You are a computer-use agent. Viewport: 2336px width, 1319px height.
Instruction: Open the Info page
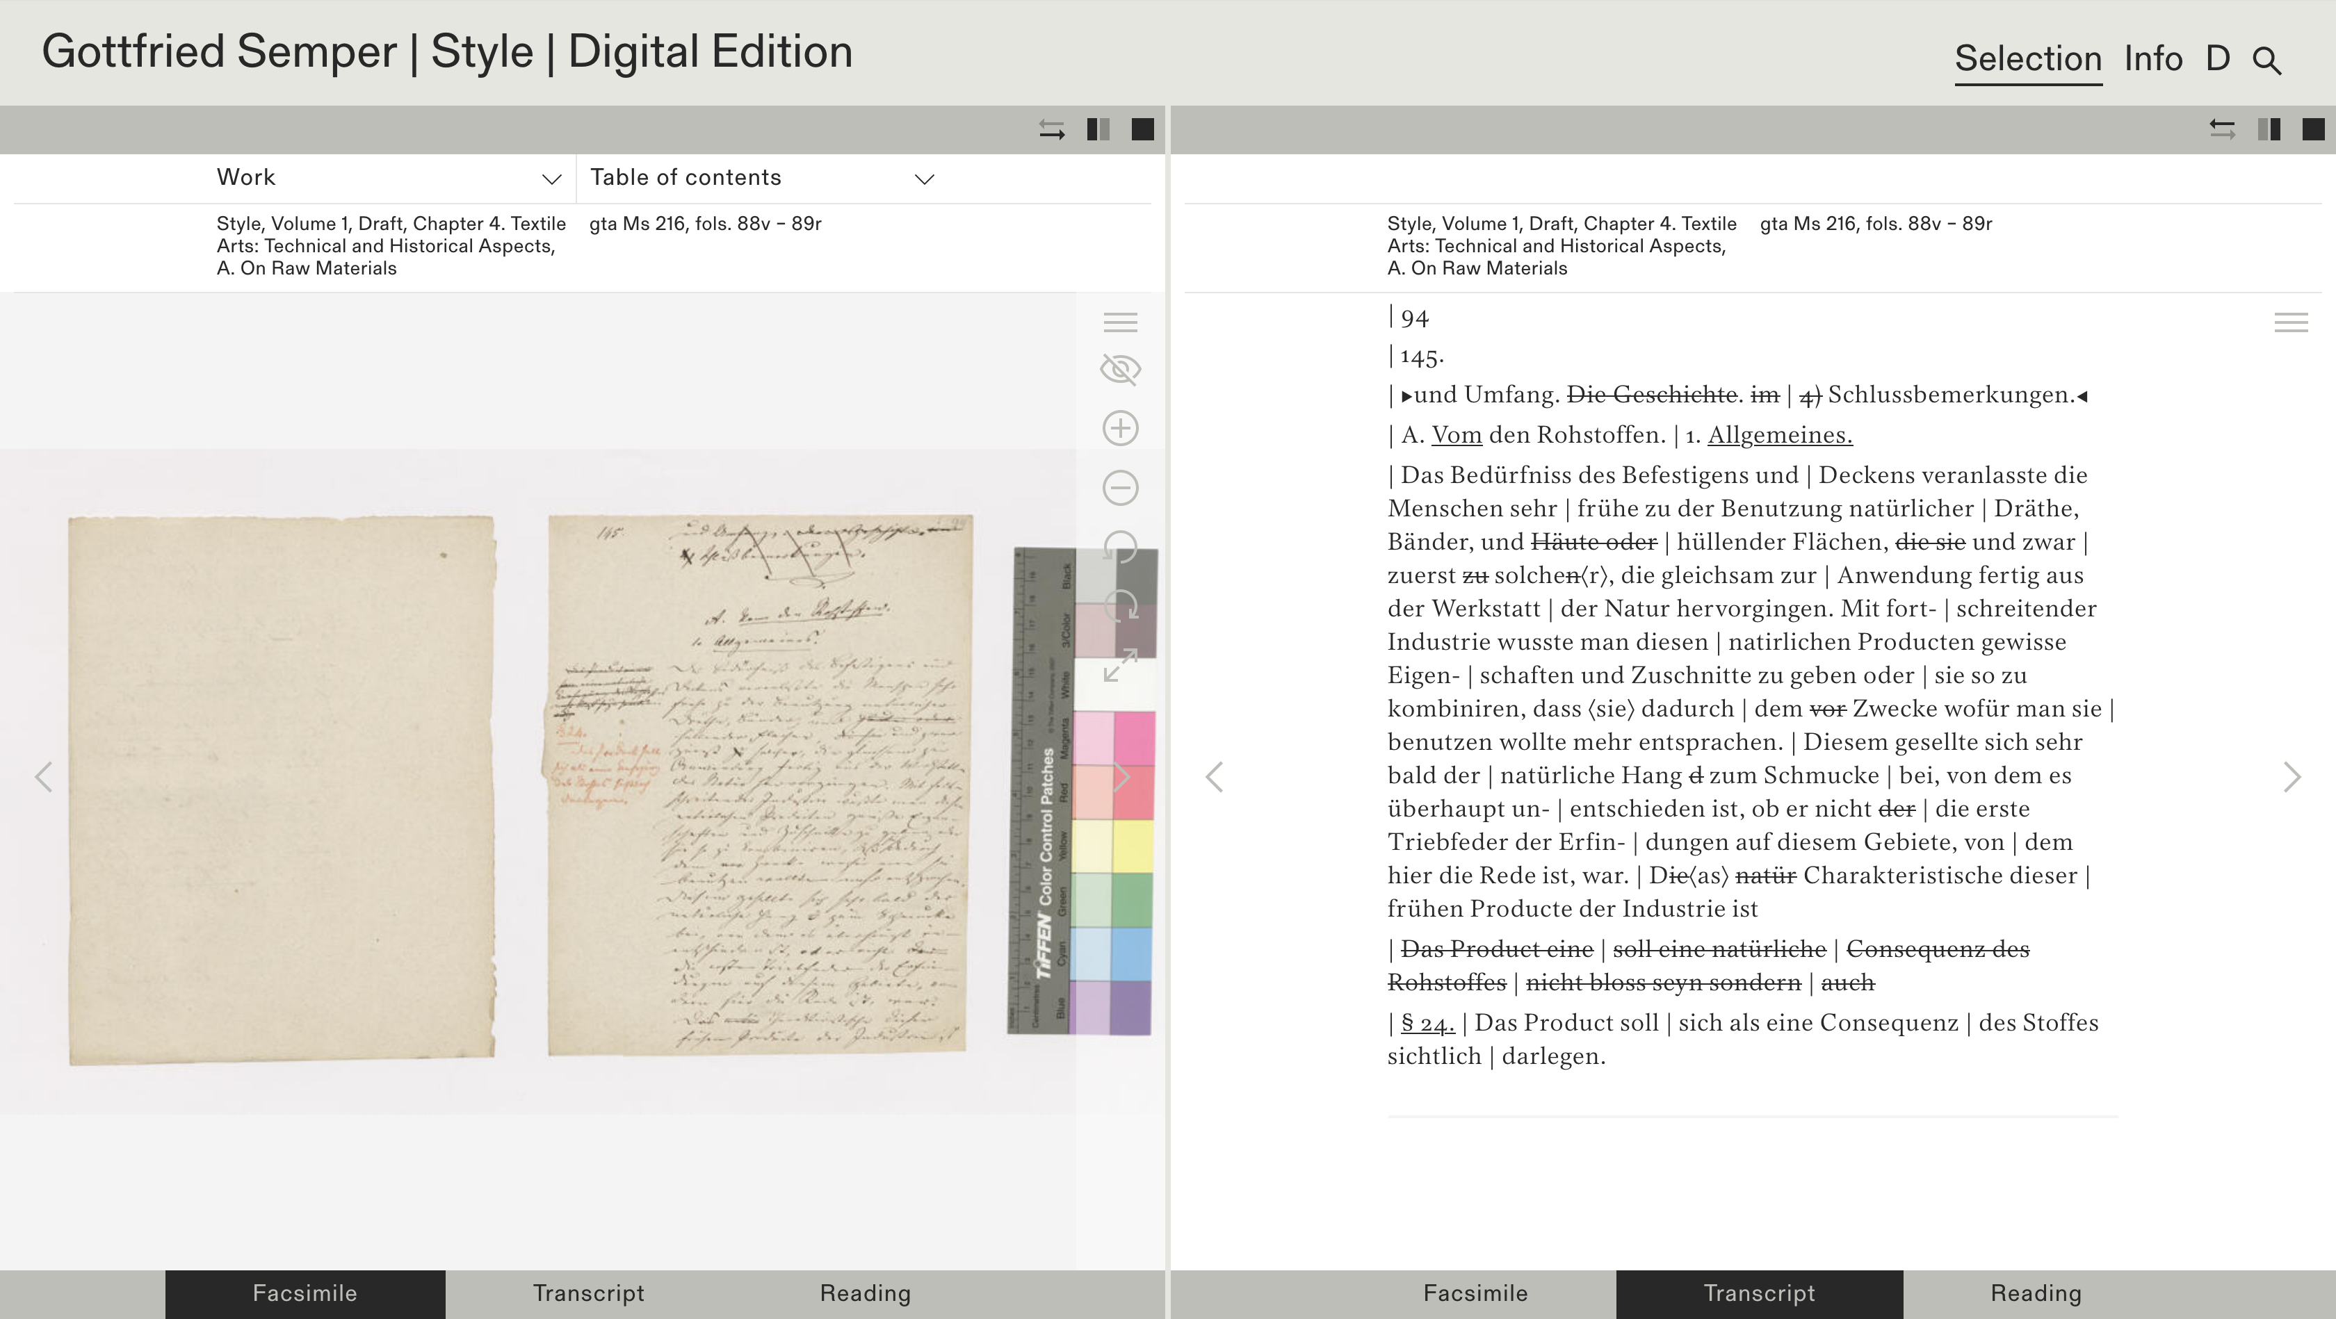click(2153, 59)
